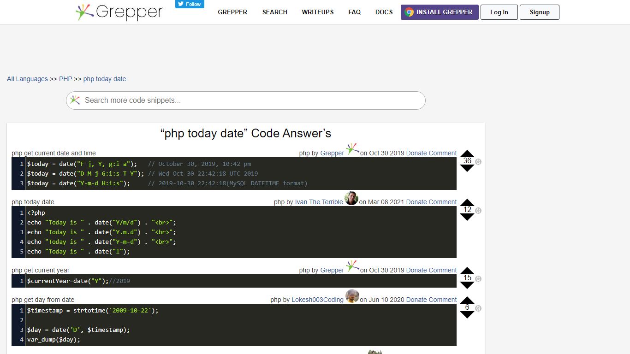The image size is (630, 354).
Task: Click Comment on Lokesh003Coding's answer
Action: point(443,300)
